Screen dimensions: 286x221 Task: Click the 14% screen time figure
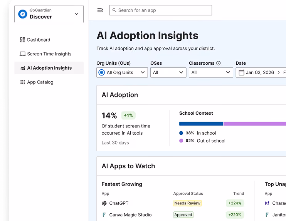[x=109, y=116]
